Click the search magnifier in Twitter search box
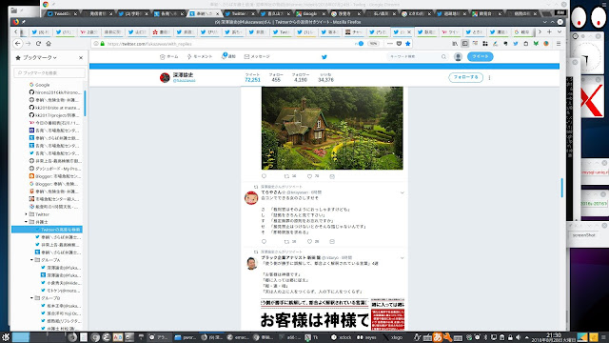The width and height of the screenshot is (609, 343). (x=443, y=57)
